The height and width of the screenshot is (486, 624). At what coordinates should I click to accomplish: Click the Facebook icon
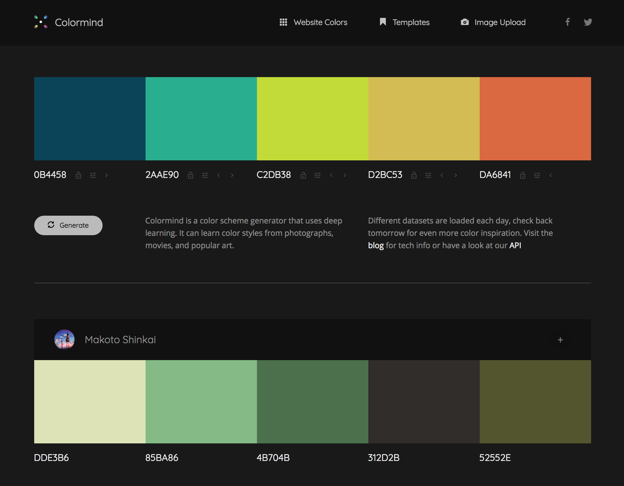tap(567, 22)
